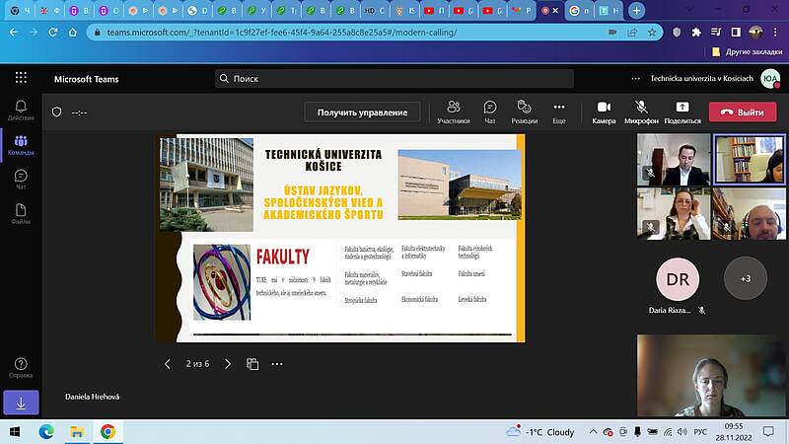Unmute the Микрофон microphone
789x444 pixels.
pos(641,111)
